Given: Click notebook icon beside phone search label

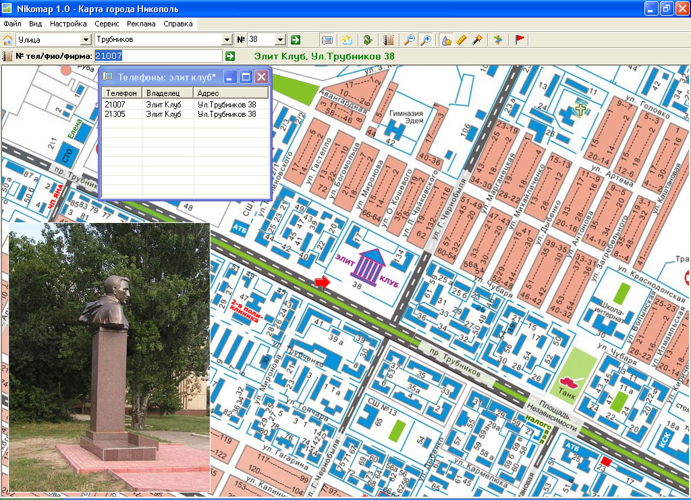Looking at the screenshot, I should (7, 56).
